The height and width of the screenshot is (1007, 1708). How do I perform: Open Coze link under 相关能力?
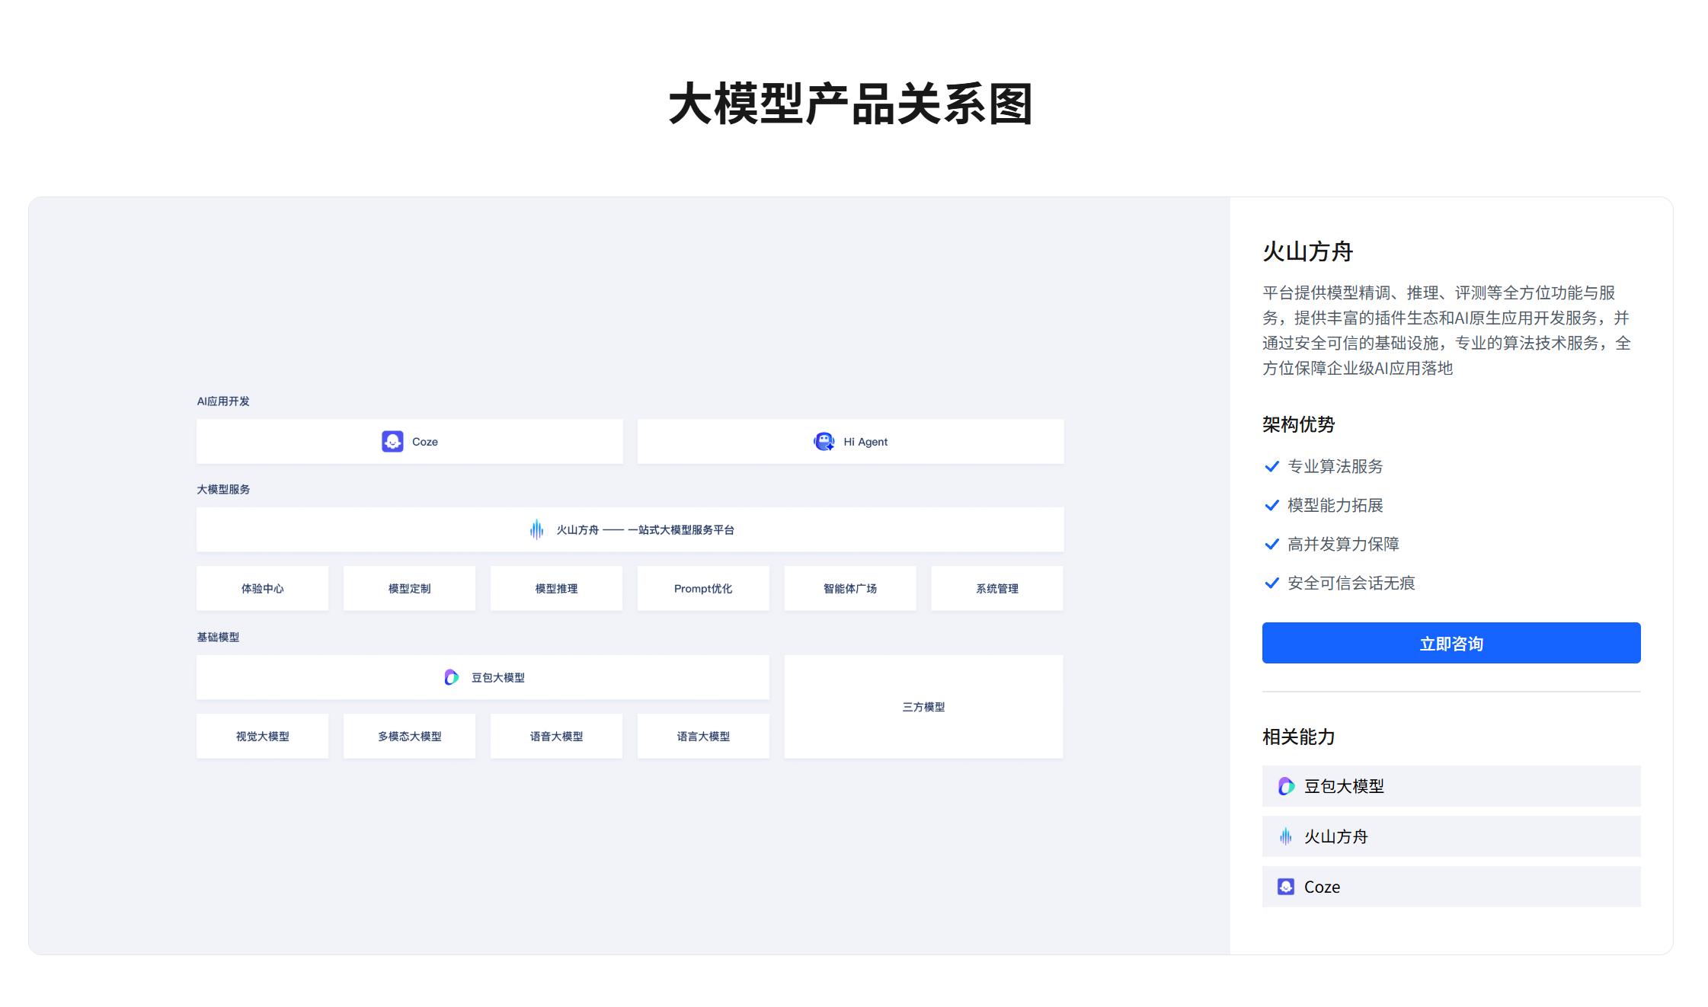[1451, 887]
